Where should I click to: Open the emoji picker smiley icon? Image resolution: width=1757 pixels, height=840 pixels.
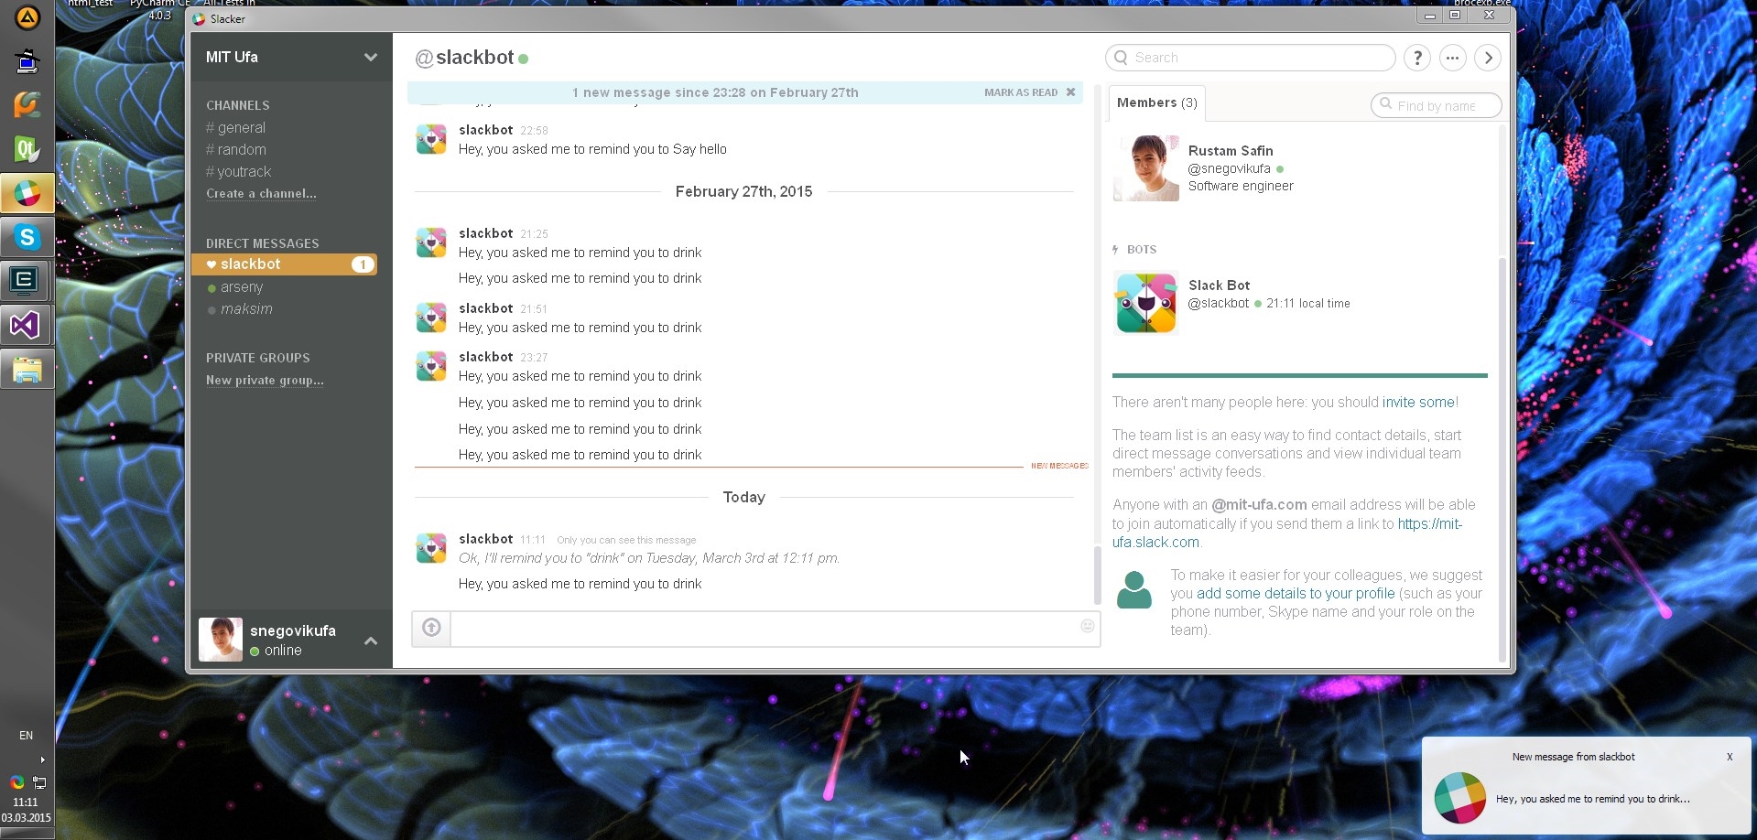point(1088,626)
